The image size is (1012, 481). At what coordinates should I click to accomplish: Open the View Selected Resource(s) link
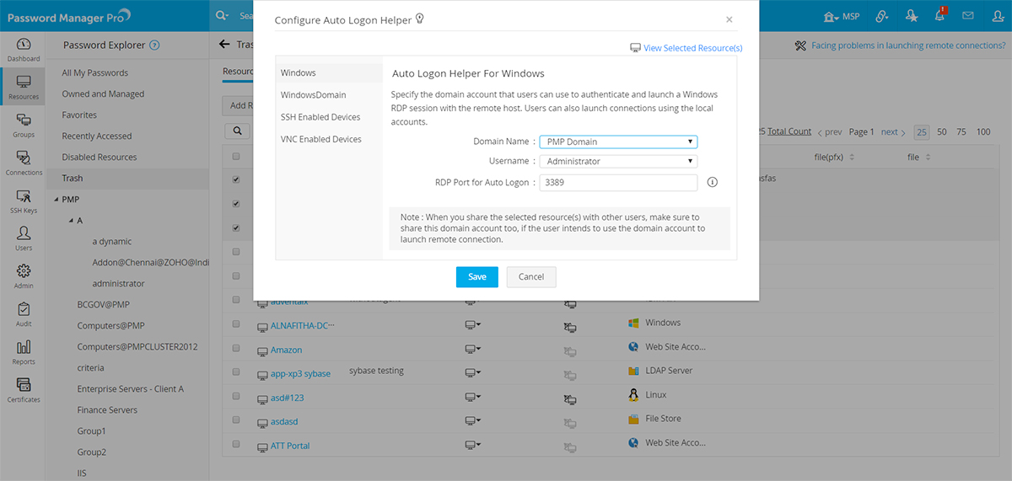692,48
